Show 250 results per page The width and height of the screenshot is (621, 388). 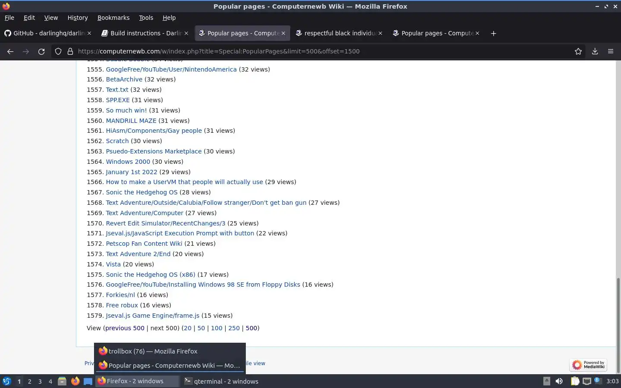point(234,328)
